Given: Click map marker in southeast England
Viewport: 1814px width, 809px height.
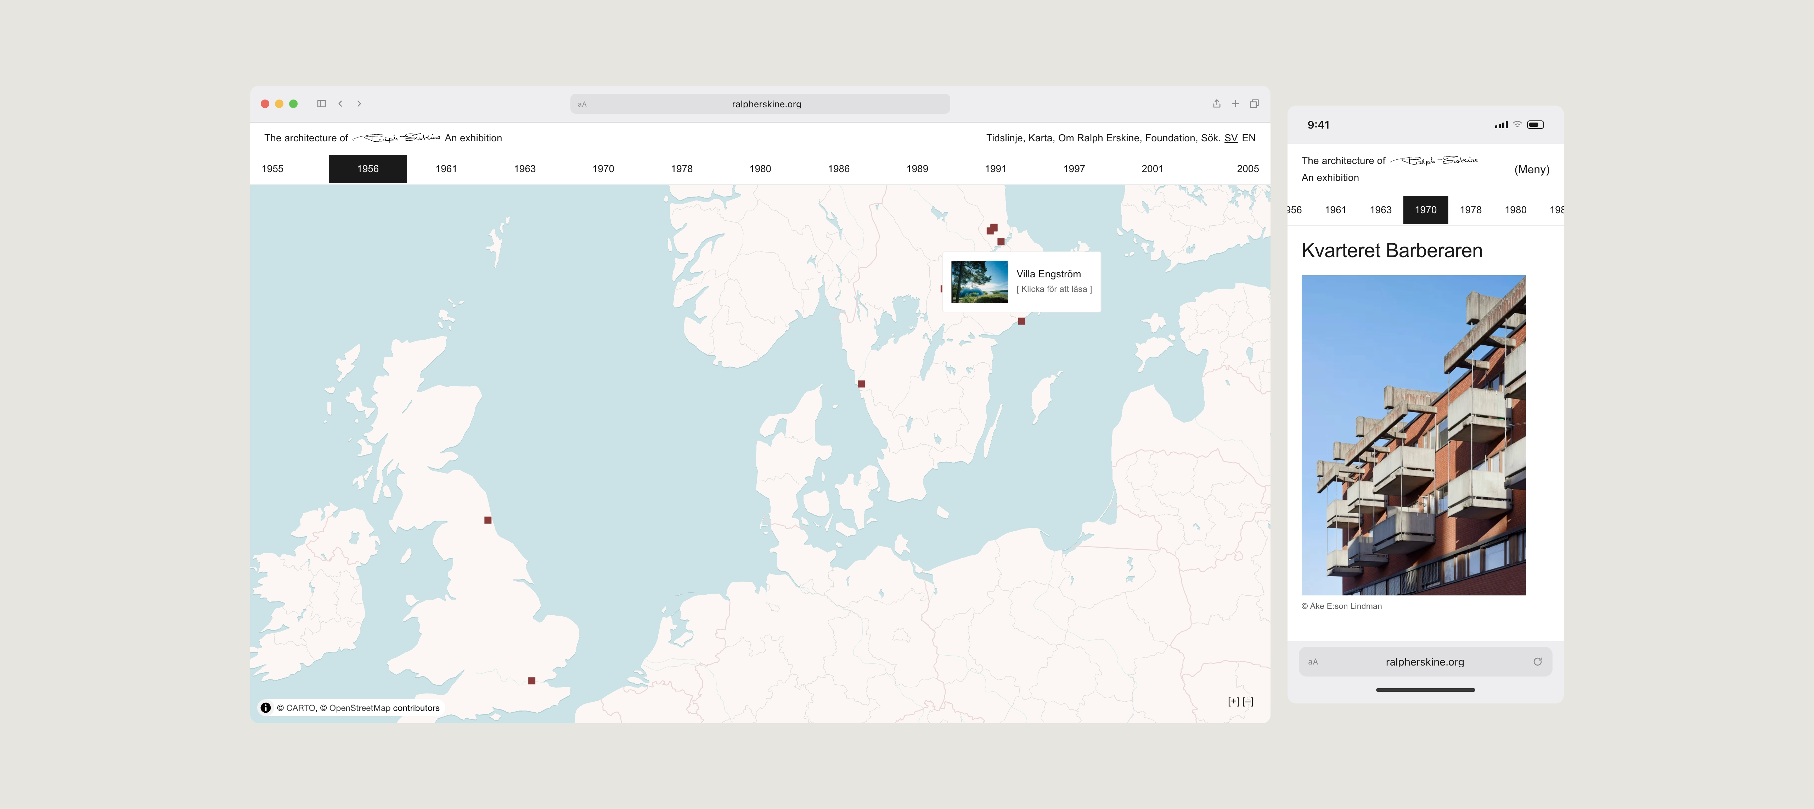Looking at the screenshot, I should coord(532,681).
